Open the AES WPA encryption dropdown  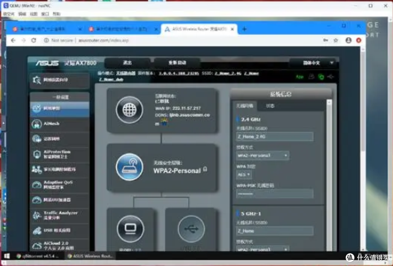[x=243, y=175]
